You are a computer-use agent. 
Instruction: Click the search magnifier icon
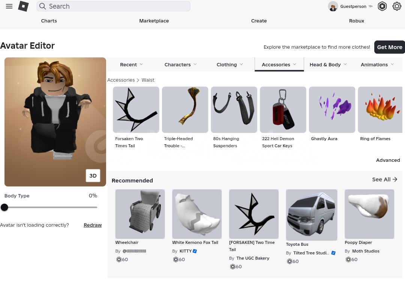click(x=43, y=6)
